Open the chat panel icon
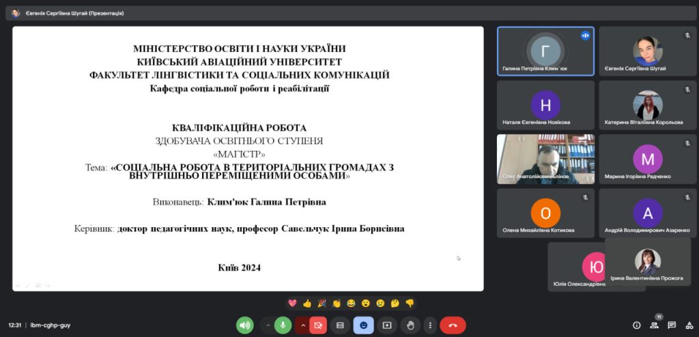This screenshot has width=699, height=337. coord(672,325)
